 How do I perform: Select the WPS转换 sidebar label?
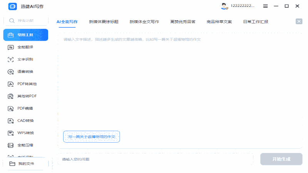(x=25, y=133)
